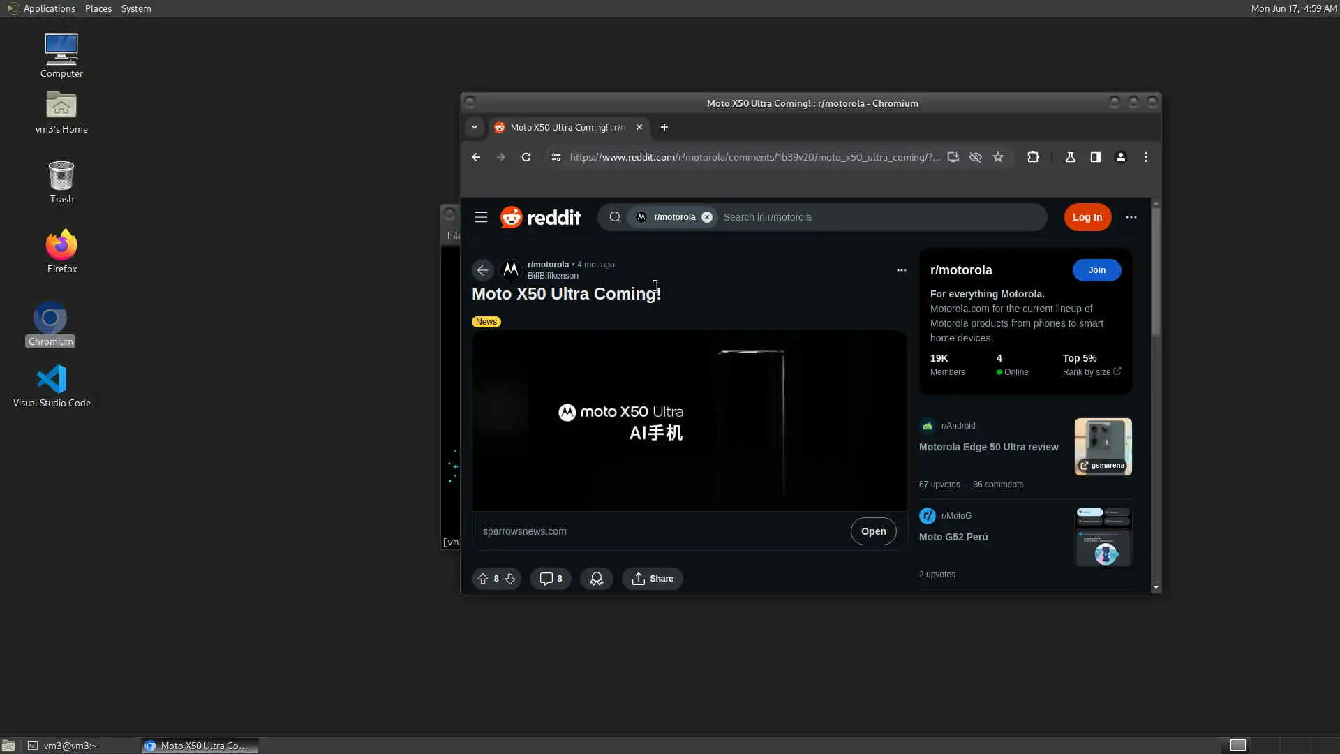Toggle the third-party cookies eye icon
This screenshot has height=754, width=1340.
point(976,157)
